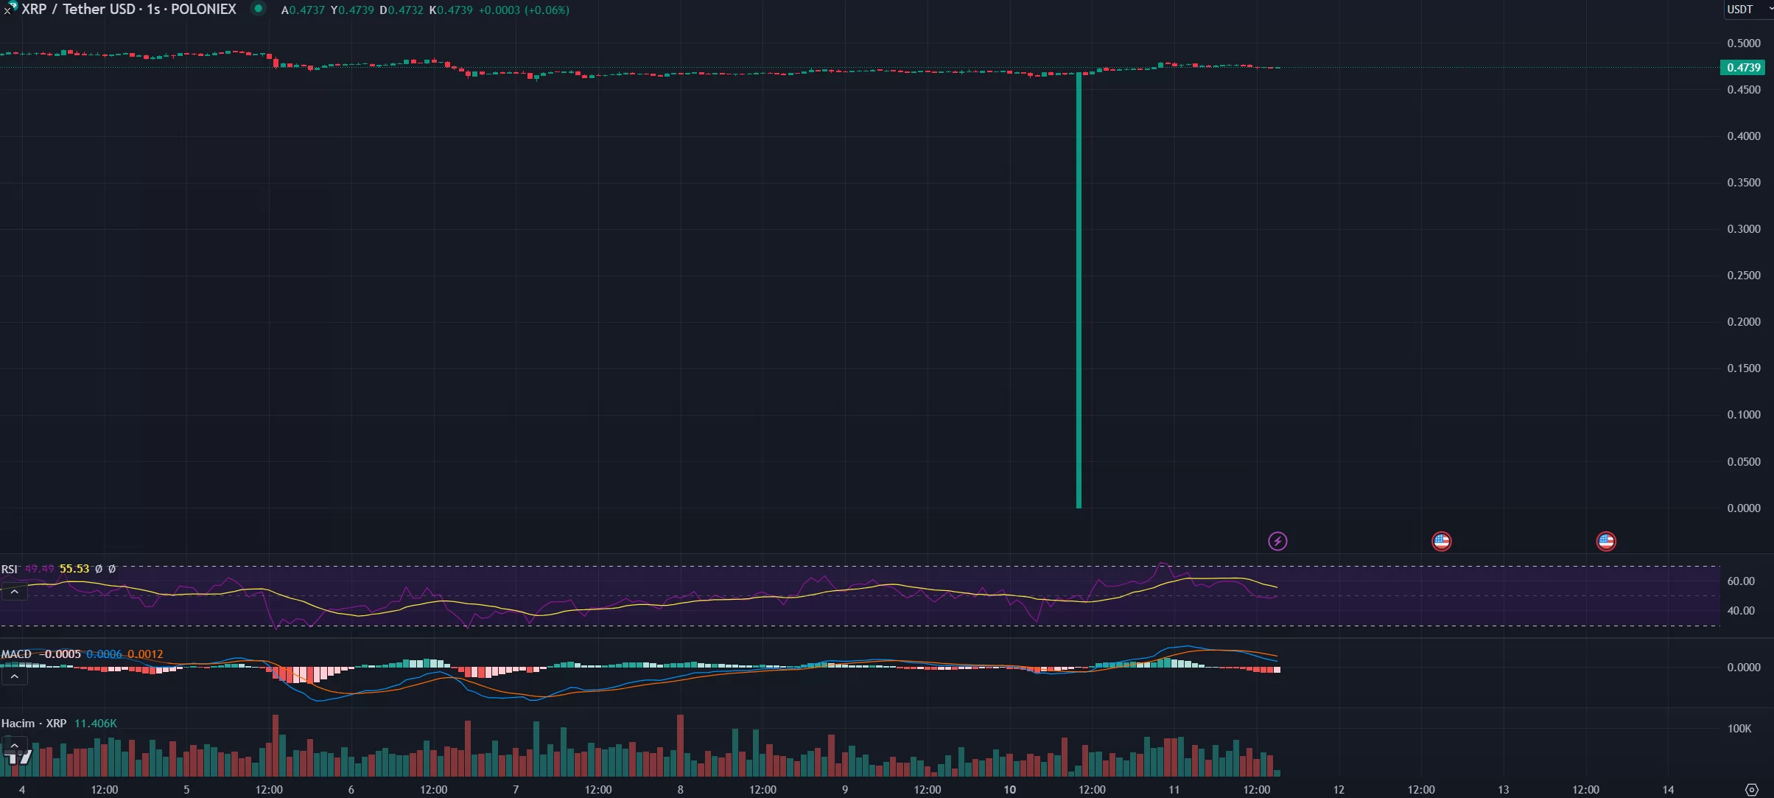Click the 0.4739 current price label
This screenshot has width=1774, height=798.
tap(1744, 67)
